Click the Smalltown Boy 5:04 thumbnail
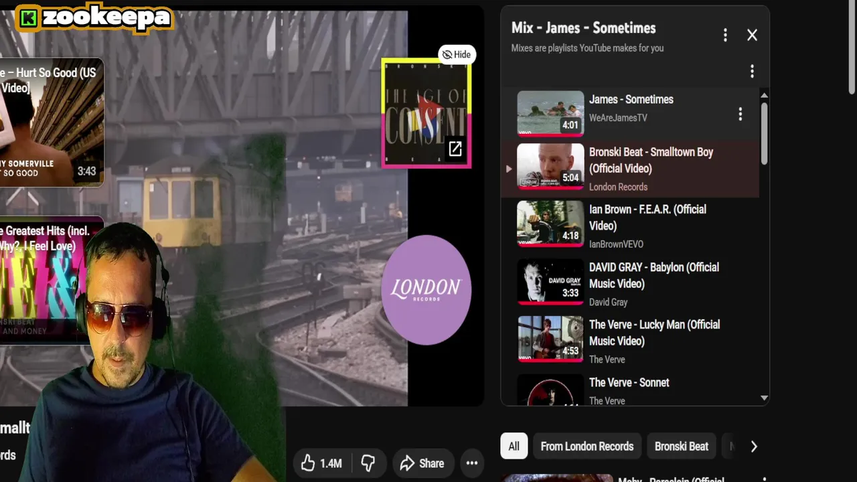Image resolution: width=857 pixels, height=482 pixels. (550, 167)
